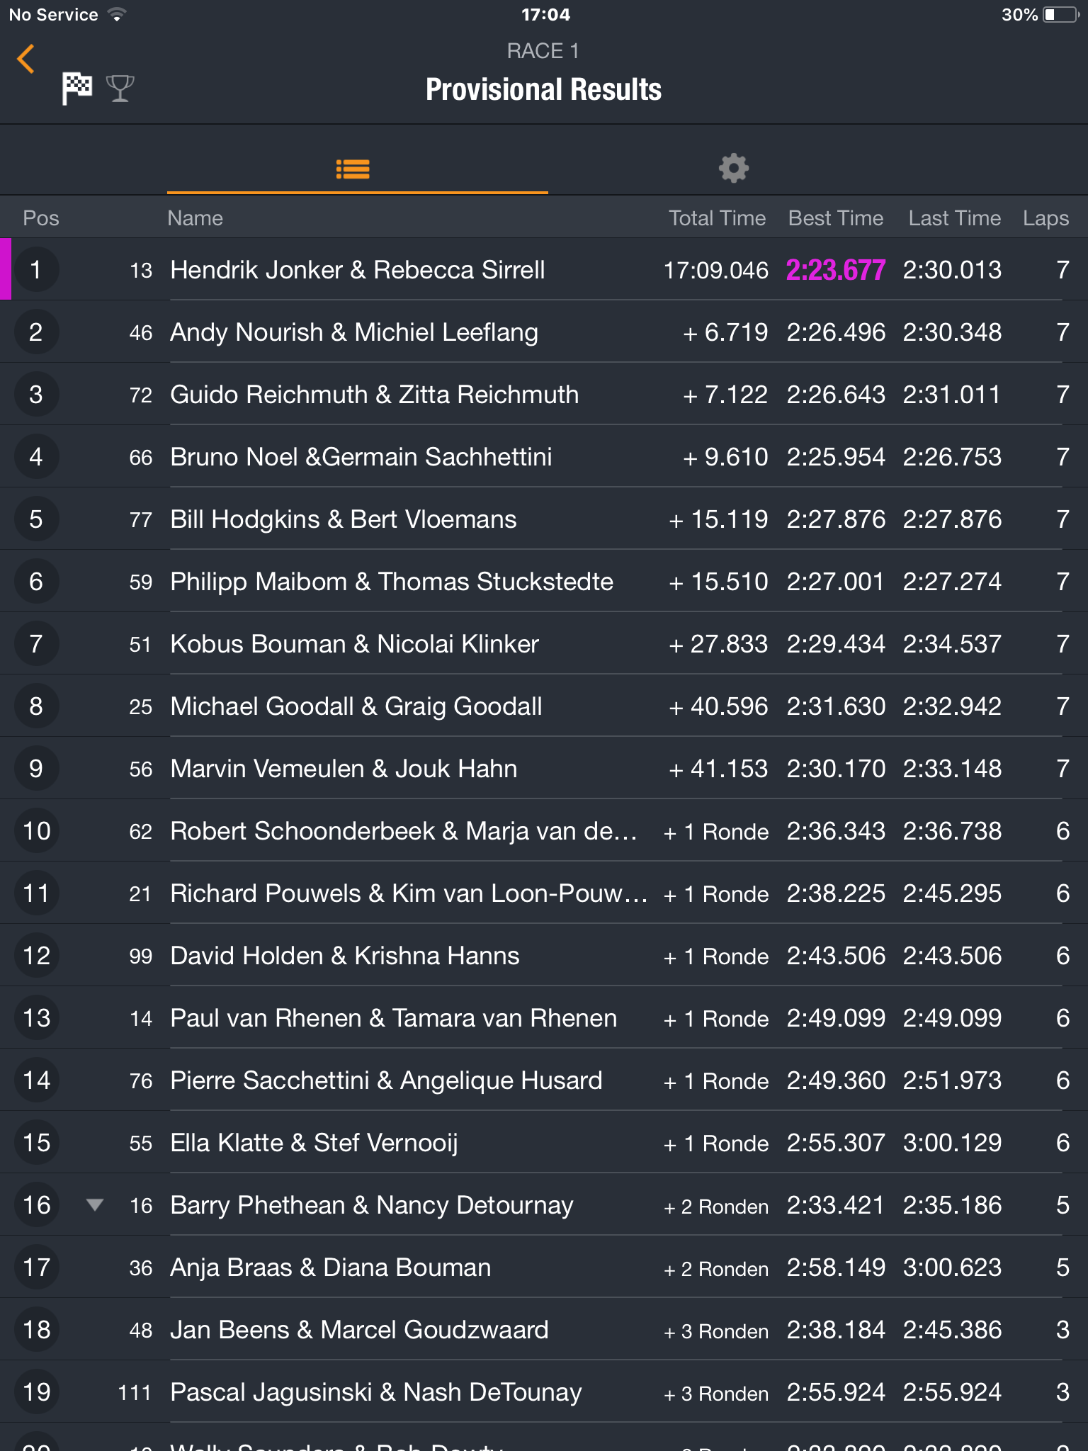Tap the position 10 circle badge

point(36,830)
